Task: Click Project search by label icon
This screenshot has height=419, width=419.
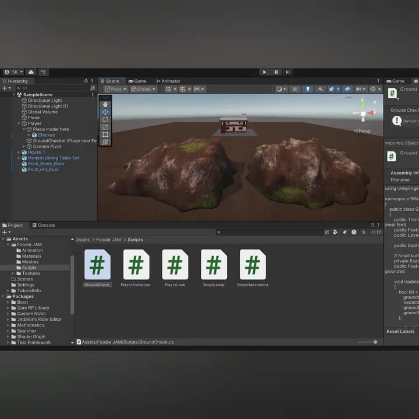Action: click(345, 232)
